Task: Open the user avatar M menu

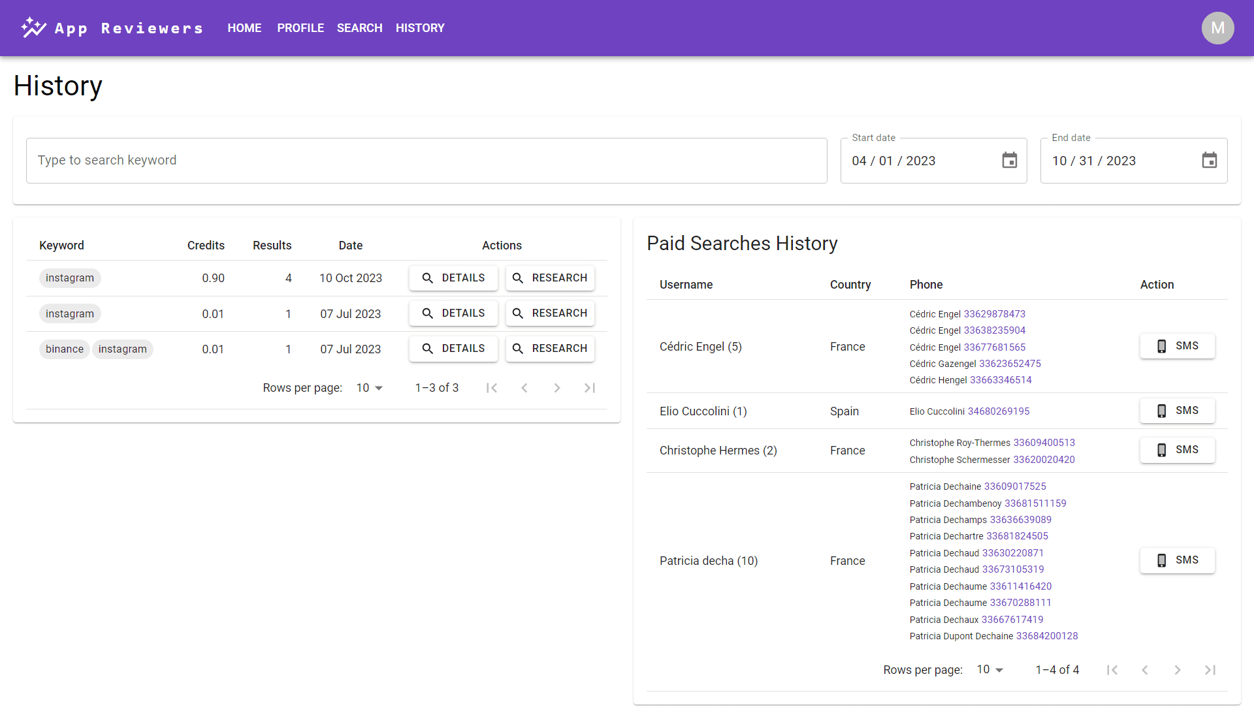Action: click(x=1217, y=28)
